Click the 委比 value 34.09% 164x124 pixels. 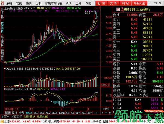coord(132,15)
